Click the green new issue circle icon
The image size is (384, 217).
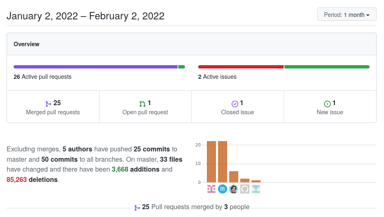pos(327,104)
